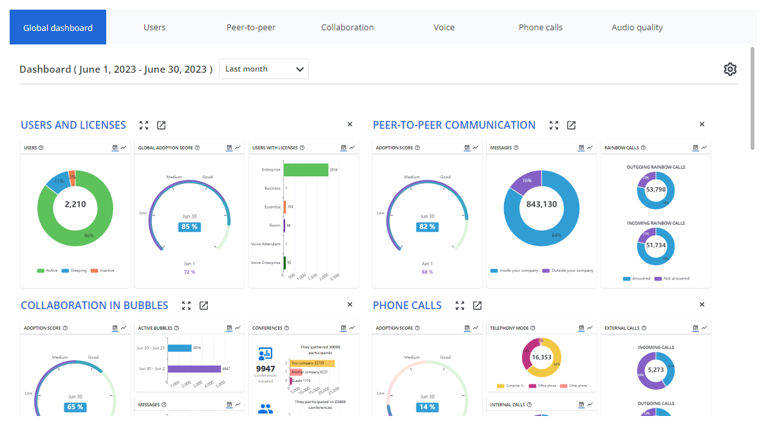766x425 pixels.
Task: Select calendar view in Users with Licenses widget
Action: coord(344,147)
